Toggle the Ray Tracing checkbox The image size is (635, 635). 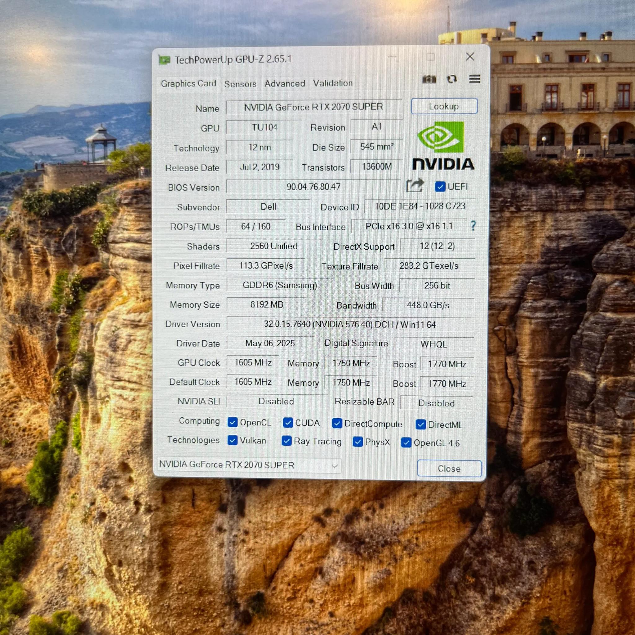286,441
